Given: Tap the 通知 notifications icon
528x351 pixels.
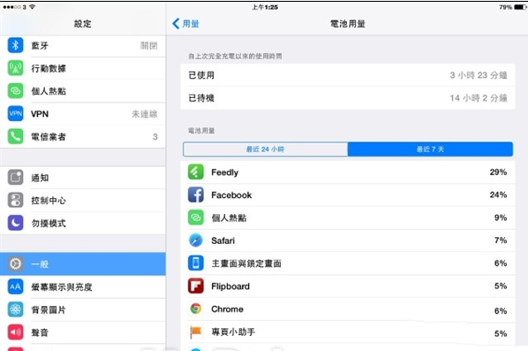Looking at the screenshot, I should click(16, 178).
